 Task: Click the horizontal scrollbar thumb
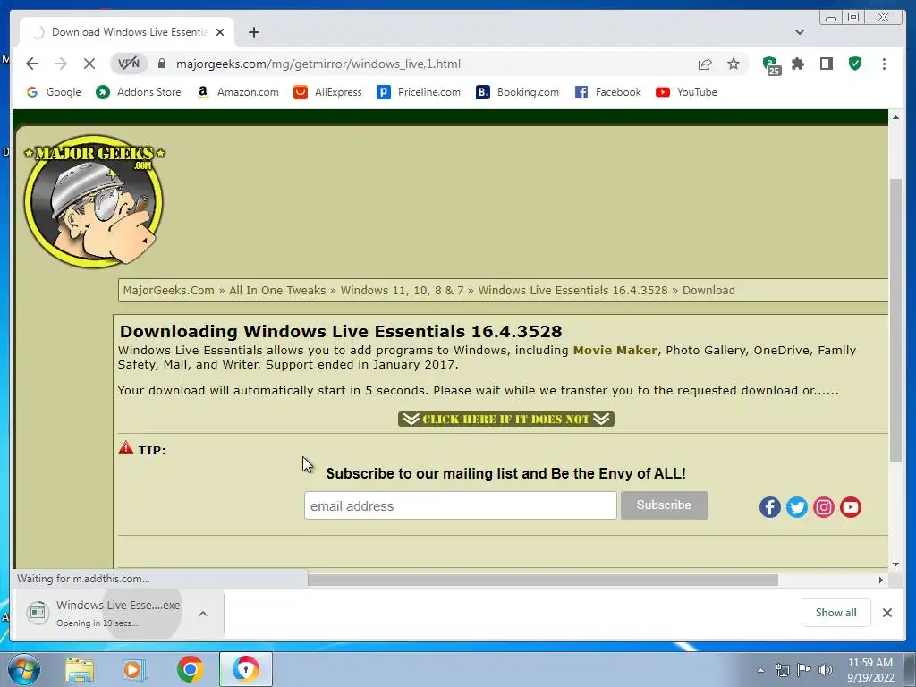coord(543,580)
